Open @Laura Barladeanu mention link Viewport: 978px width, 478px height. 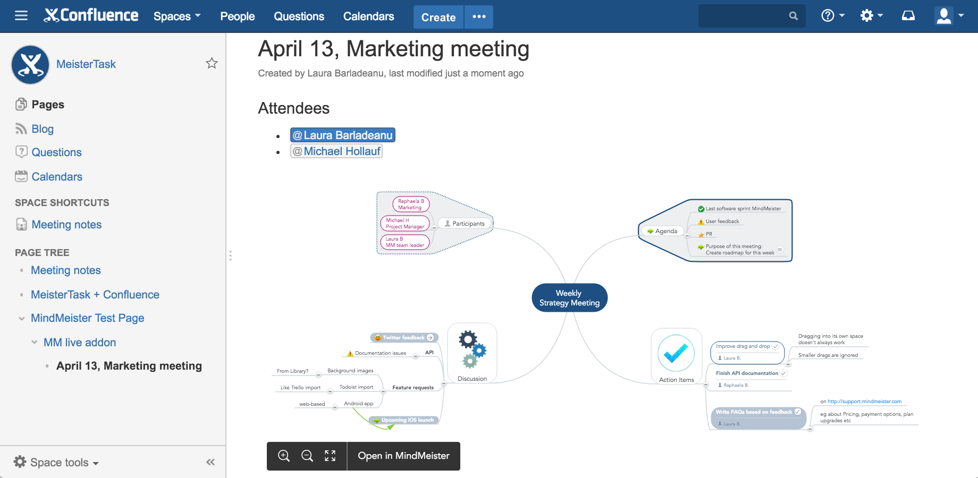343,135
